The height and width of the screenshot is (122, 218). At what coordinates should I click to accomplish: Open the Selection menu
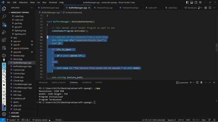point(23,2)
